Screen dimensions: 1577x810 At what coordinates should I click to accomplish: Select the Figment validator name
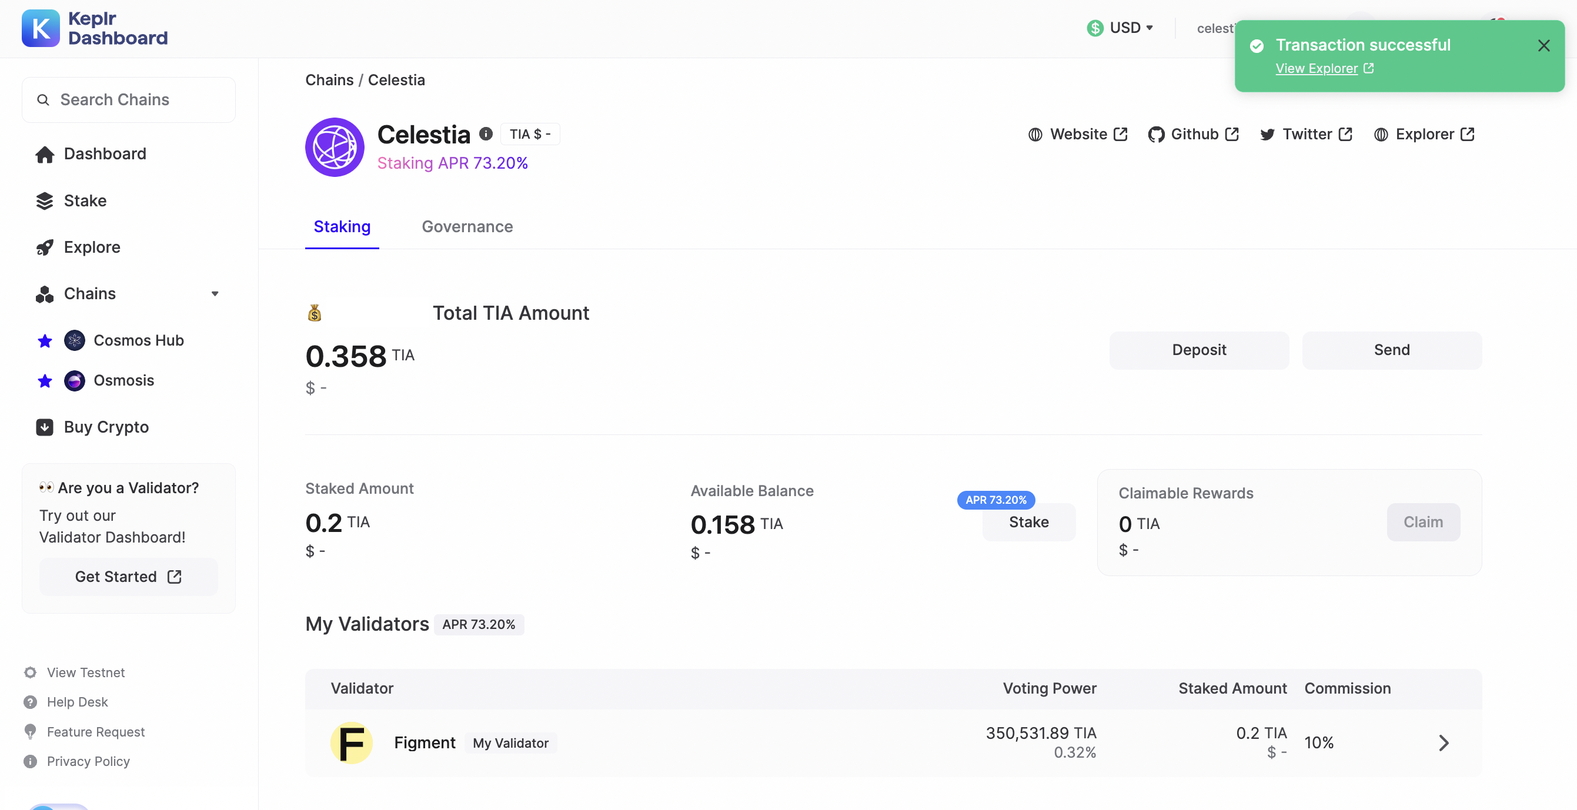point(425,744)
